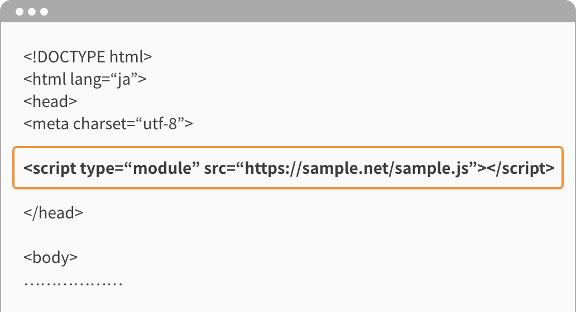576x312 pixels.
Task: Click the rightmost white window dot
Action: pos(44,12)
